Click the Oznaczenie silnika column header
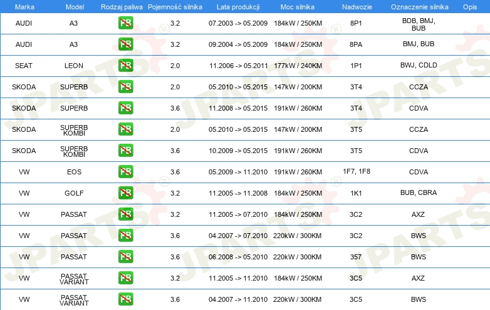Image resolution: width=490 pixels, height=310 pixels. coord(418,6)
